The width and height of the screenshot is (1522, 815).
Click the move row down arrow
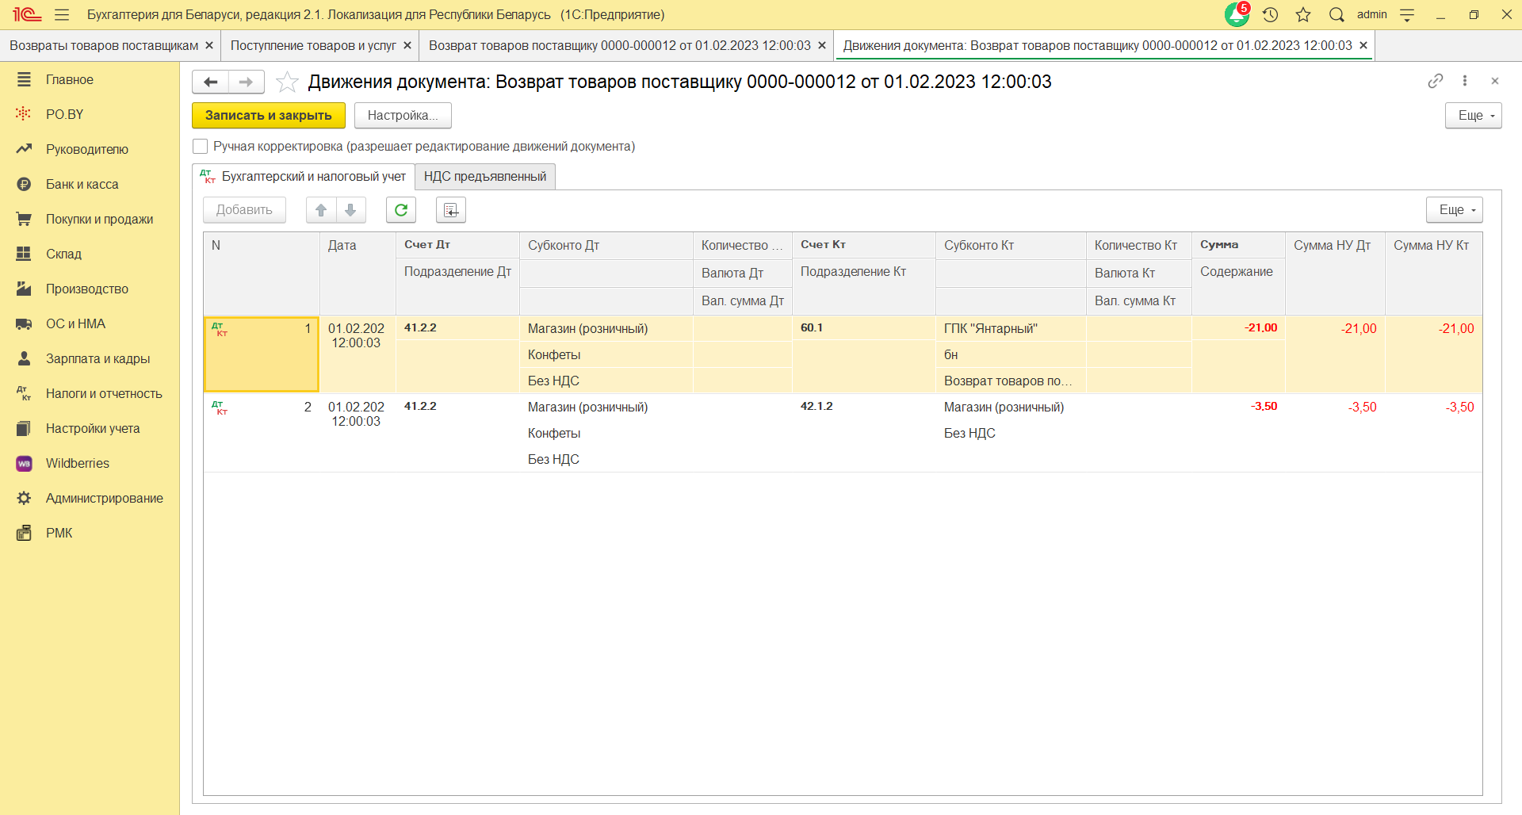[350, 210]
